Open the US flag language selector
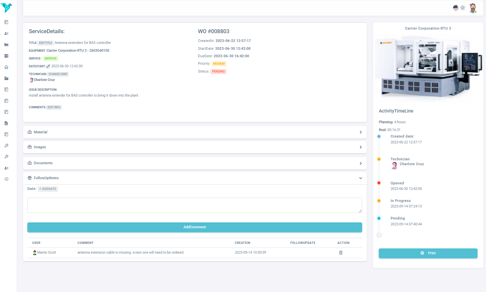Image resolution: width=486 pixels, height=292 pixels. [455, 8]
